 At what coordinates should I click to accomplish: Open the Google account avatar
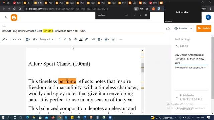(208, 17)
